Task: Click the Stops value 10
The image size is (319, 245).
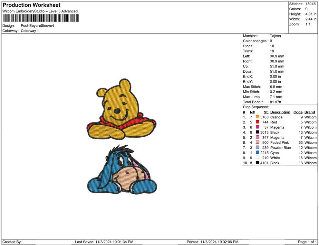Action: (272, 46)
